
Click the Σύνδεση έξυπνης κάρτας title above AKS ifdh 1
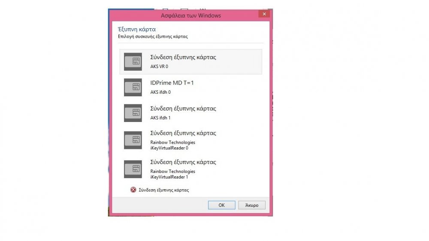coord(183,108)
